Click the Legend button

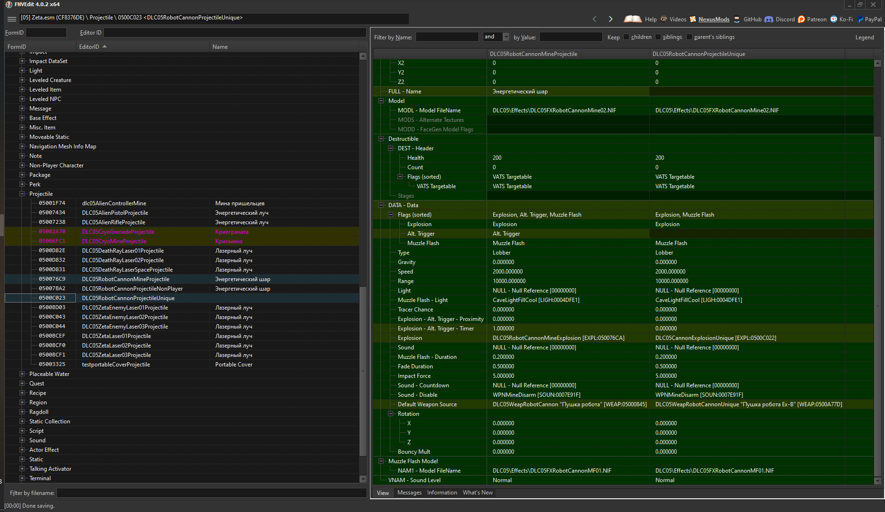point(865,37)
